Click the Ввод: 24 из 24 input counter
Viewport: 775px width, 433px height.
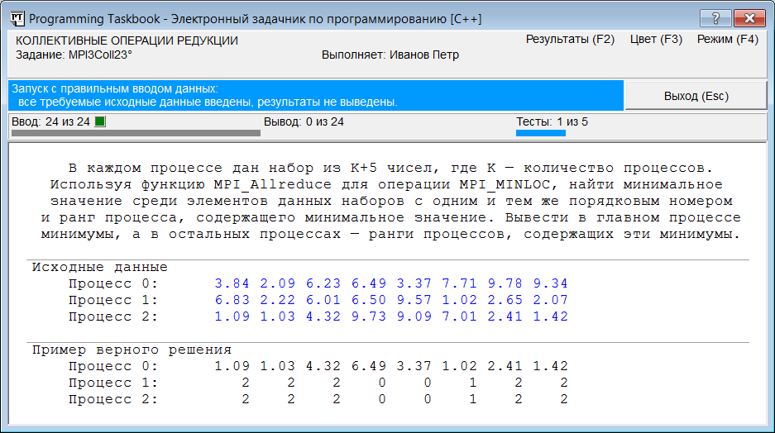51,121
